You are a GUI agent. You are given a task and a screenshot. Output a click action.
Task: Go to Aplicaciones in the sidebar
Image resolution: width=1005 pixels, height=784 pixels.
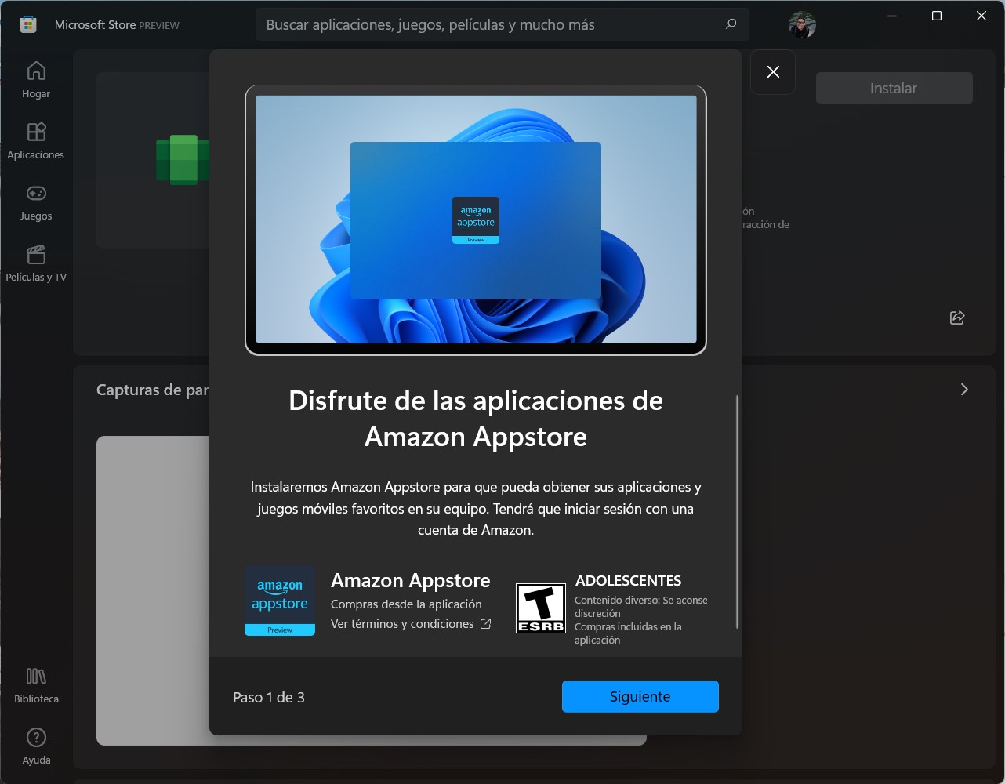coord(36,141)
